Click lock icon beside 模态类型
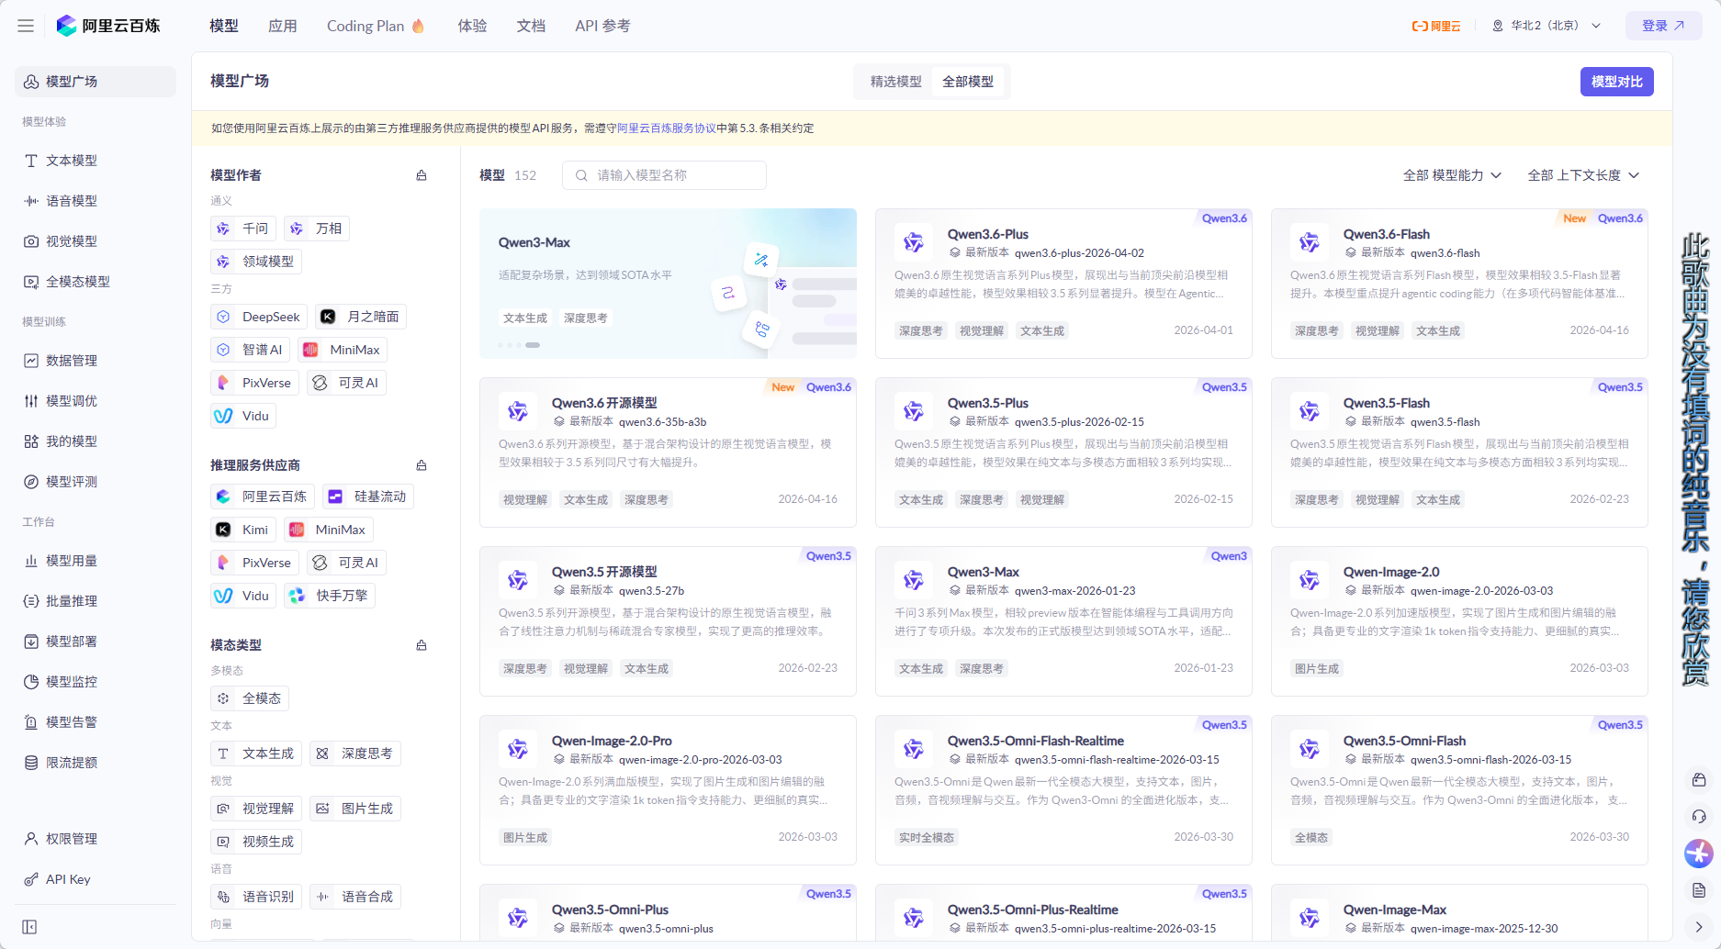1721x949 pixels. pos(422,645)
